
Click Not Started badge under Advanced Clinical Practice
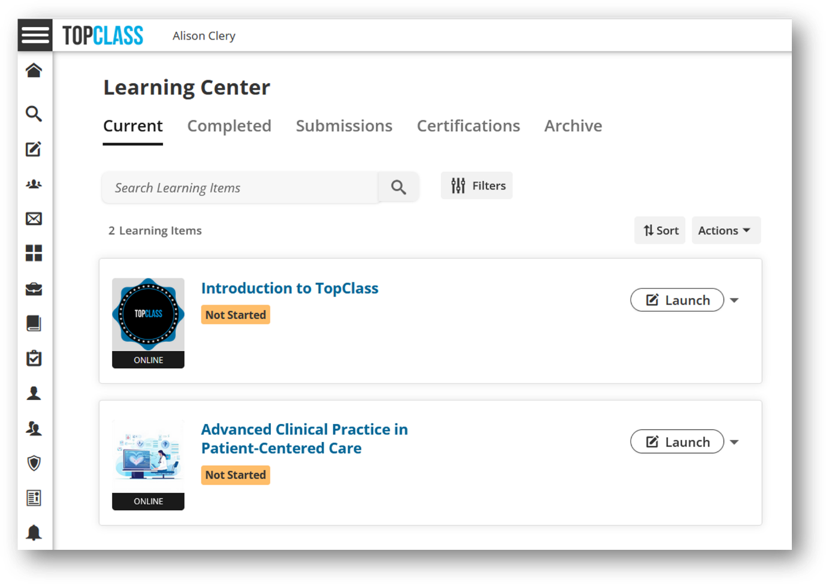point(236,475)
